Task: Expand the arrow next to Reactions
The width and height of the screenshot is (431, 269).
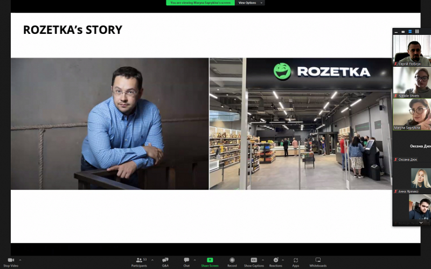Action: click(x=283, y=260)
